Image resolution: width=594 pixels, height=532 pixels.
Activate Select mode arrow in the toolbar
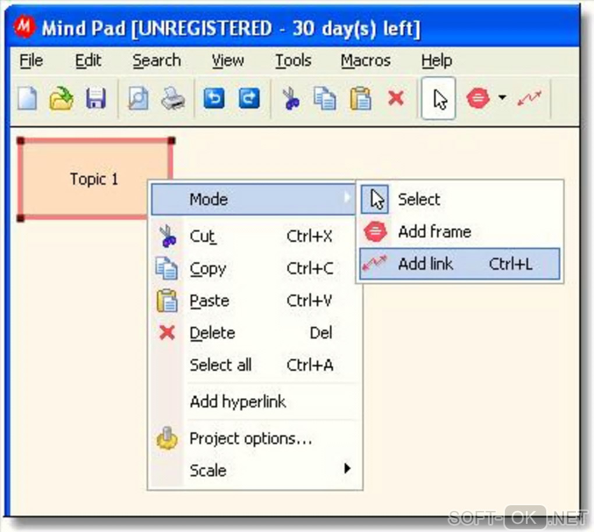click(439, 98)
